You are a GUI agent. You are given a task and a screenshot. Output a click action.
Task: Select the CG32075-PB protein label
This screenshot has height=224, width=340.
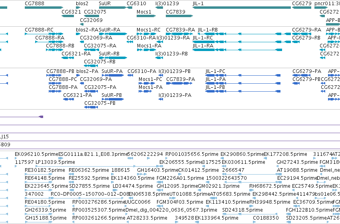[x=100, y=103]
